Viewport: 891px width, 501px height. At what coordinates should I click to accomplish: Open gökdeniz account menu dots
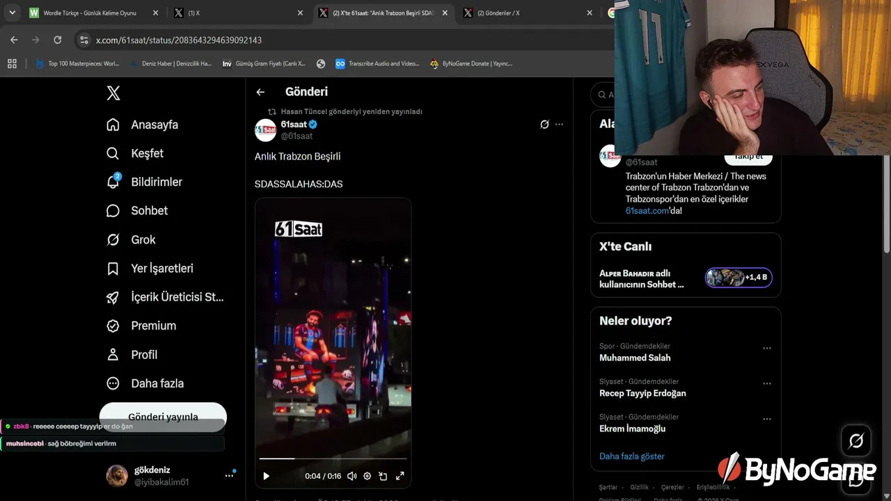point(229,475)
